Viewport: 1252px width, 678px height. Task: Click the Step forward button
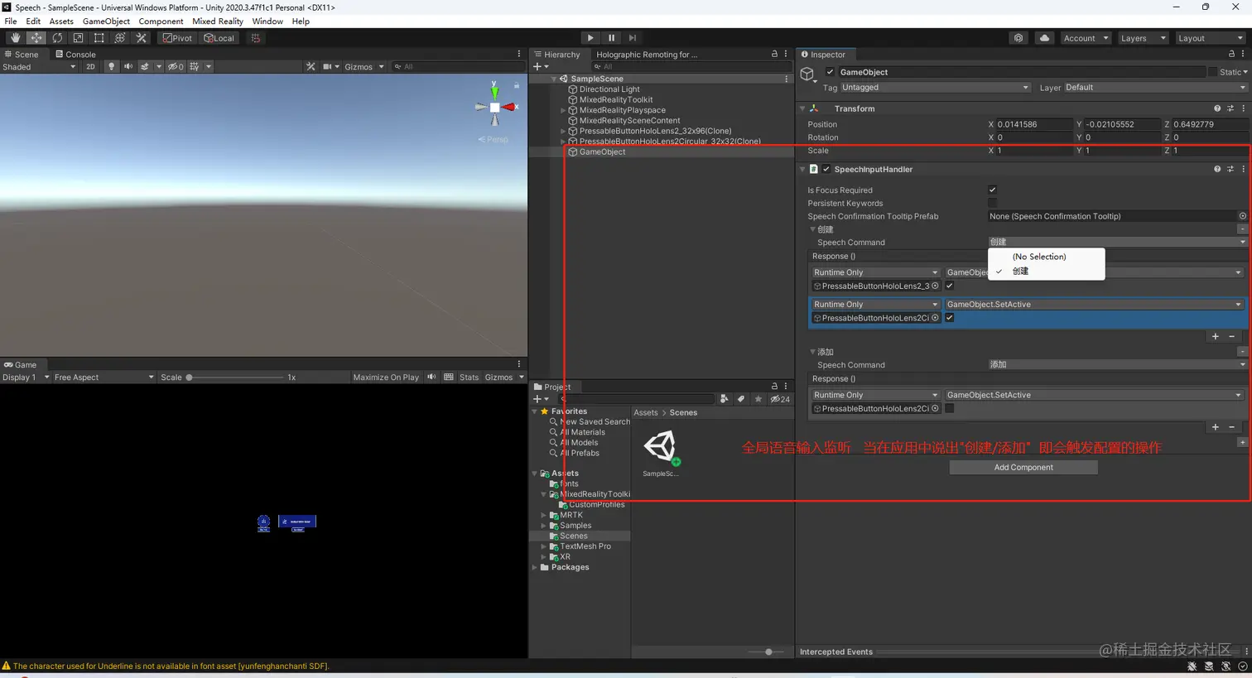633,38
